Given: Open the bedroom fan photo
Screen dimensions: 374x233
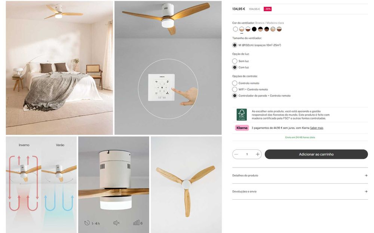Looking at the screenshot, I should click(x=59, y=68).
